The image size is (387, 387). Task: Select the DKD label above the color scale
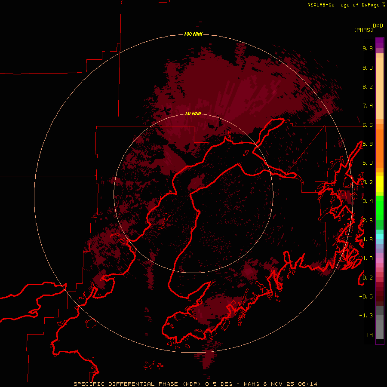pos(378,26)
